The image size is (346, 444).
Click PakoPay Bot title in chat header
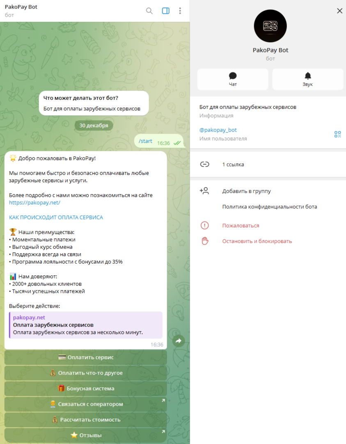click(x=21, y=7)
